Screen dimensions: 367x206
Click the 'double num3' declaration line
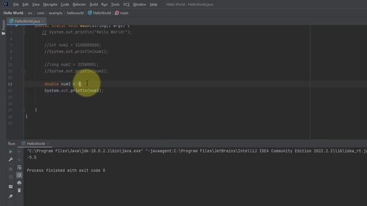63,84
